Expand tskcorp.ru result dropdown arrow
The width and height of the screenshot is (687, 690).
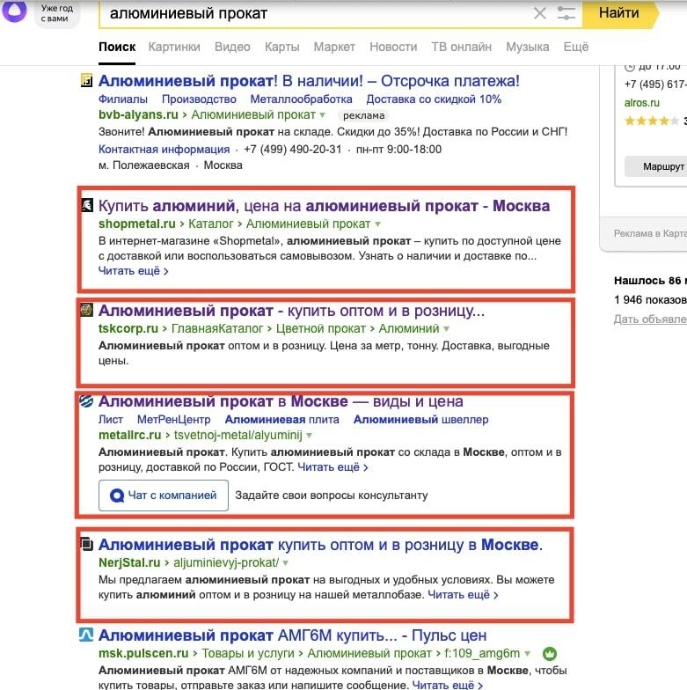[447, 329]
